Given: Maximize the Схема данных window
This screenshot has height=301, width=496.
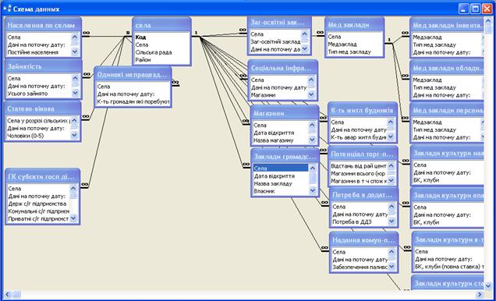Looking at the screenshot, I should (475, 9).
